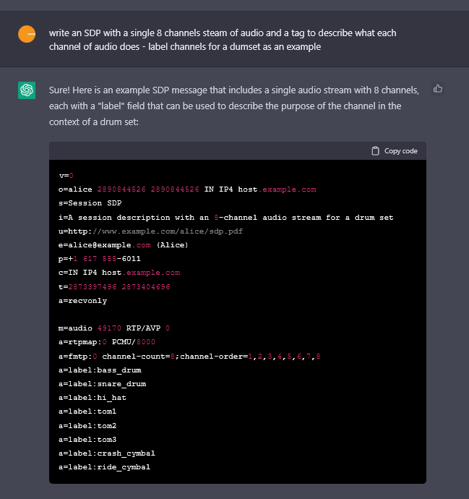Image resolution: width=469 pixels, height=499 pixels.
Task: Click the a=label:tom2 line
Action: pos(87,425)
